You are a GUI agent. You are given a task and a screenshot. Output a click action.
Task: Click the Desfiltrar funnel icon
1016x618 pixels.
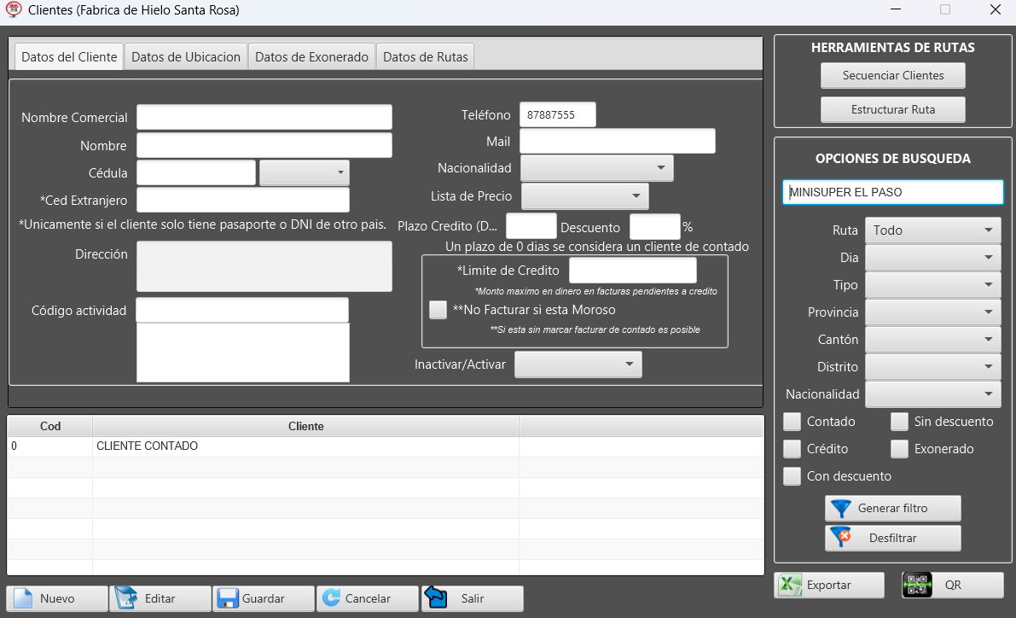[841, 538]
